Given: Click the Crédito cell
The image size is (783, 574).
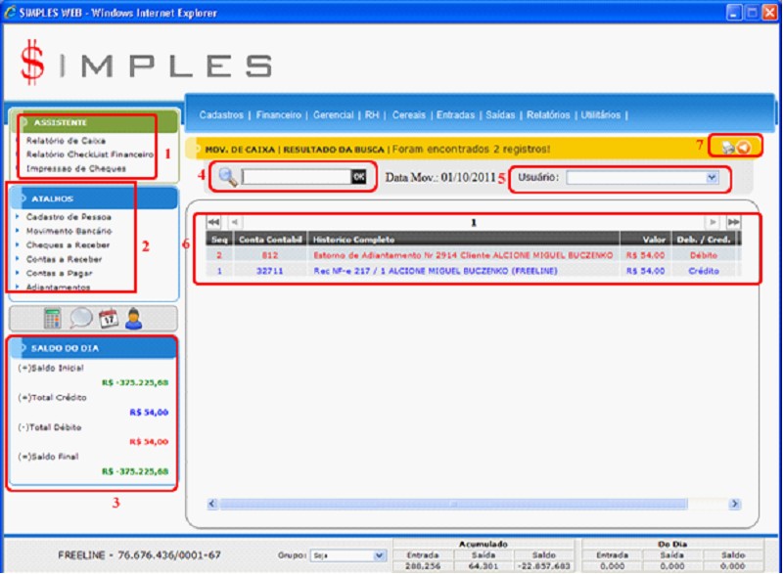Looking at the screenshot, I should tap(704, 271).
